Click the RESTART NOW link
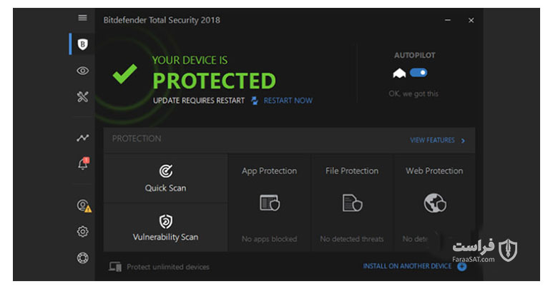558x289 pixels. click(288, 101)
